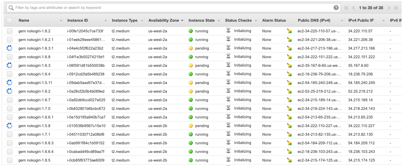Viewport: 404px width, 166px height.
Task: Click the alarm bell icon for nokogiri-1.8.5
Action: (x=289, y=160)
